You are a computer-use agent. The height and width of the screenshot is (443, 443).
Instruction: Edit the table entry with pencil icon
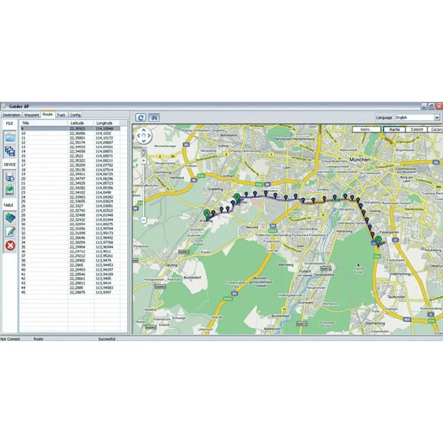(10, 231)
